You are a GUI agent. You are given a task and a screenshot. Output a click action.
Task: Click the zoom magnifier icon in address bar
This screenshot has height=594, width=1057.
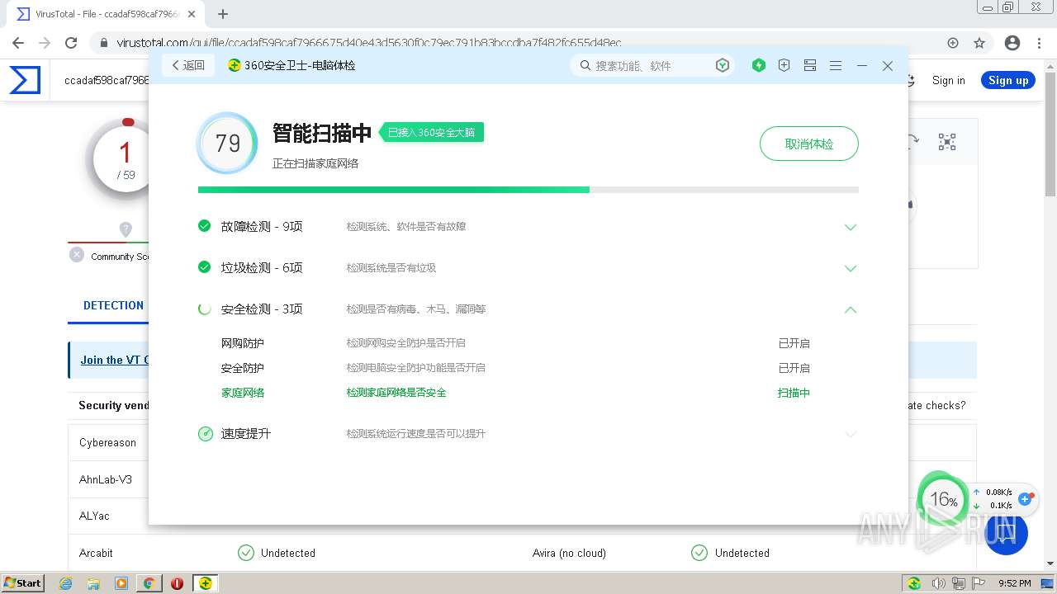[953, 43]
